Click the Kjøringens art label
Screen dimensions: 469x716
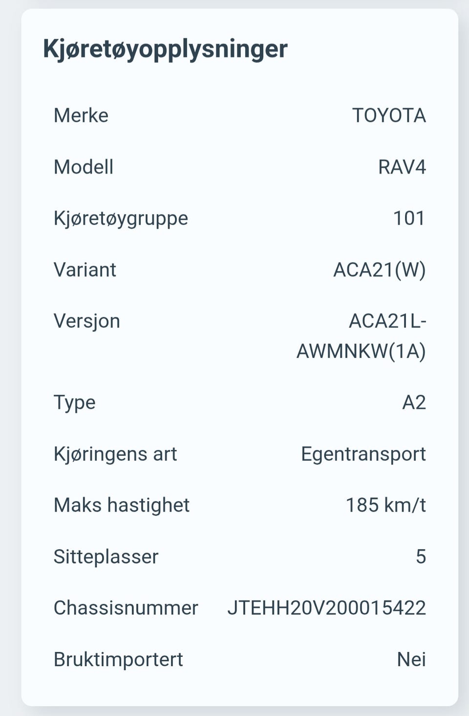pos(115,454)
